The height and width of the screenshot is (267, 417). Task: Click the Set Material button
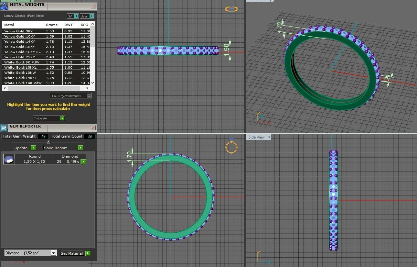[x=75, y=253]
